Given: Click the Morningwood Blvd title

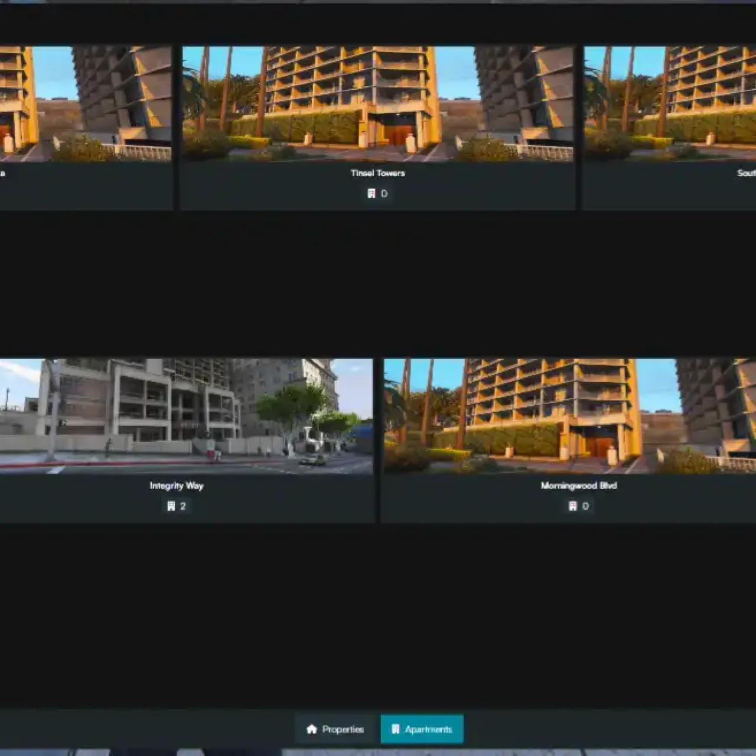Looking at the screenshot, I should click(579, 485).
